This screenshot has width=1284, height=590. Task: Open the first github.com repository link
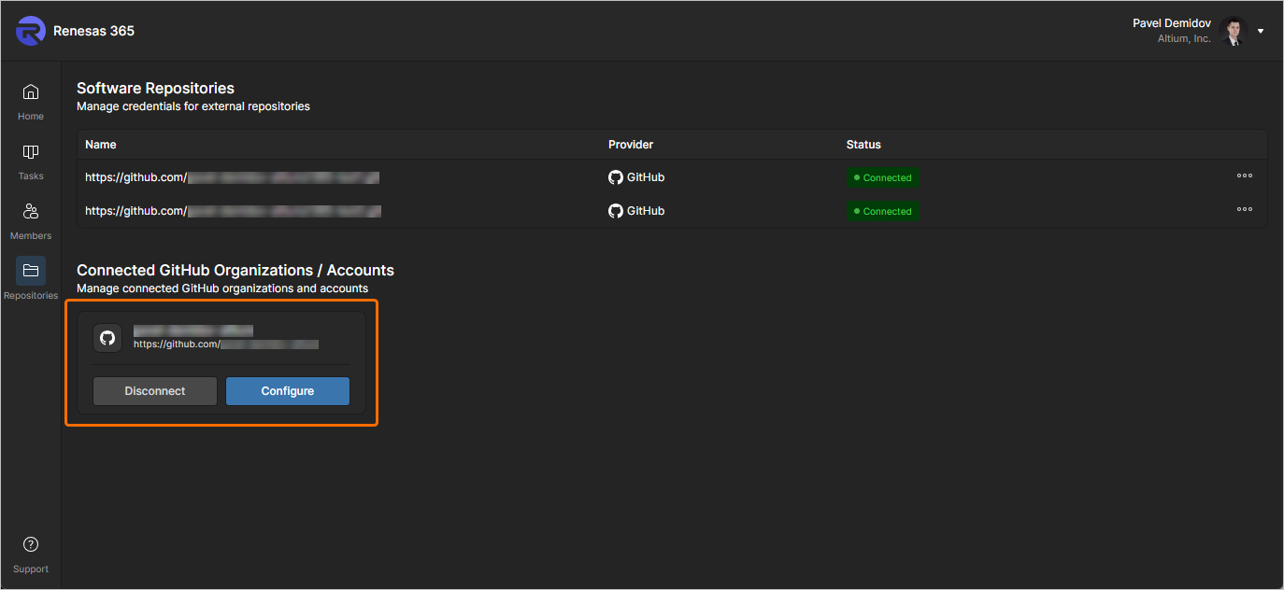pyautogui.click(x=232, y=177)
